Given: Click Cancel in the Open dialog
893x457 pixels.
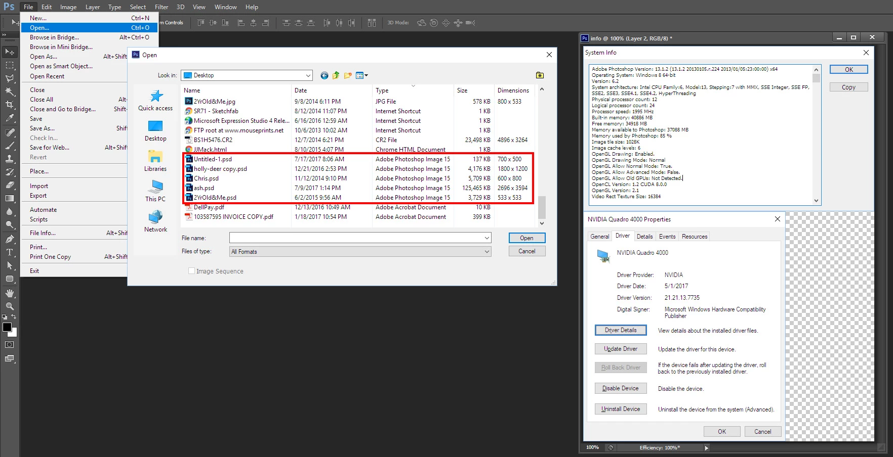Looking at the screenshot, I should pyautogui.click(x=526, y=251).
